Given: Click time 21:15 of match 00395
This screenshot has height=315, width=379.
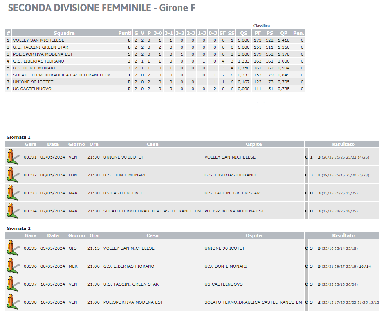Looking at the screenshot, I should tap(94, 248).
